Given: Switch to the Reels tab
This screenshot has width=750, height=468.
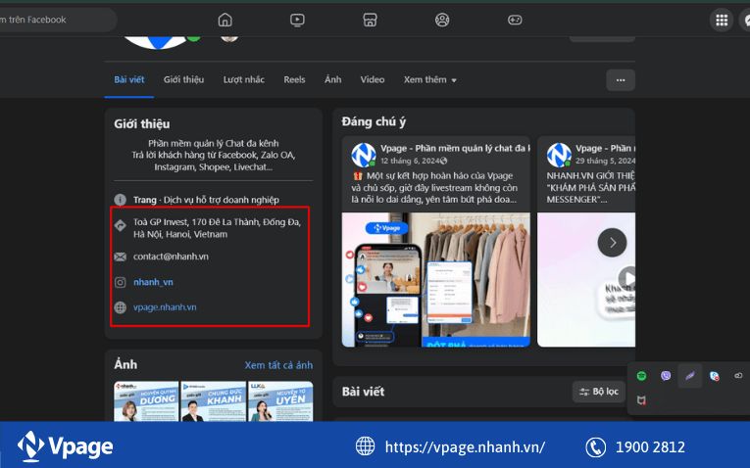Looking at the screenshot, I should click(294, 79).
